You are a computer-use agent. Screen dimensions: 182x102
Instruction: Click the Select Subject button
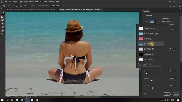point(56,6)
